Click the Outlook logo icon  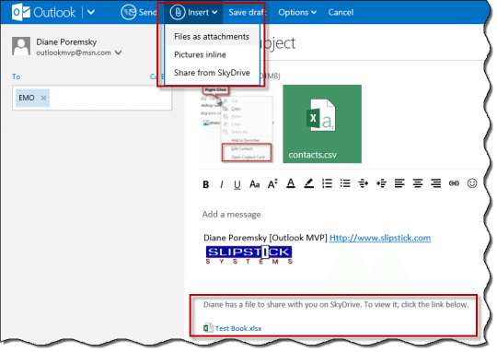(x=21, y=12)
